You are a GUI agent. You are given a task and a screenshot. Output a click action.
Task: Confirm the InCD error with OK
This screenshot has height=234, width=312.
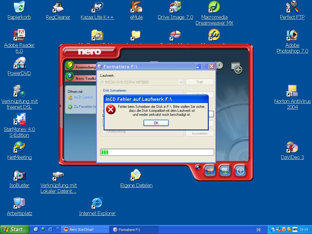156,123
